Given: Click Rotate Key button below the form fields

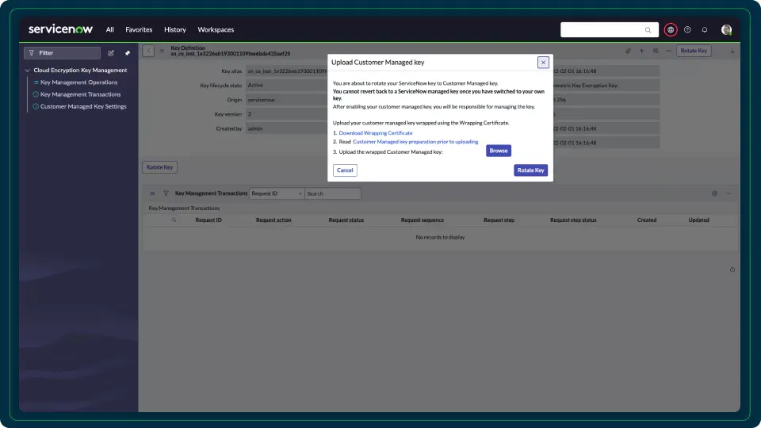Looking at the screenshot, I should click(159, 167).
